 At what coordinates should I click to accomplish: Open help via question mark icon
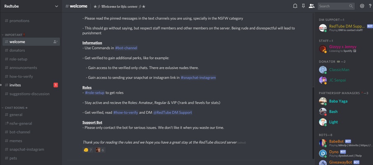(370, 6)
